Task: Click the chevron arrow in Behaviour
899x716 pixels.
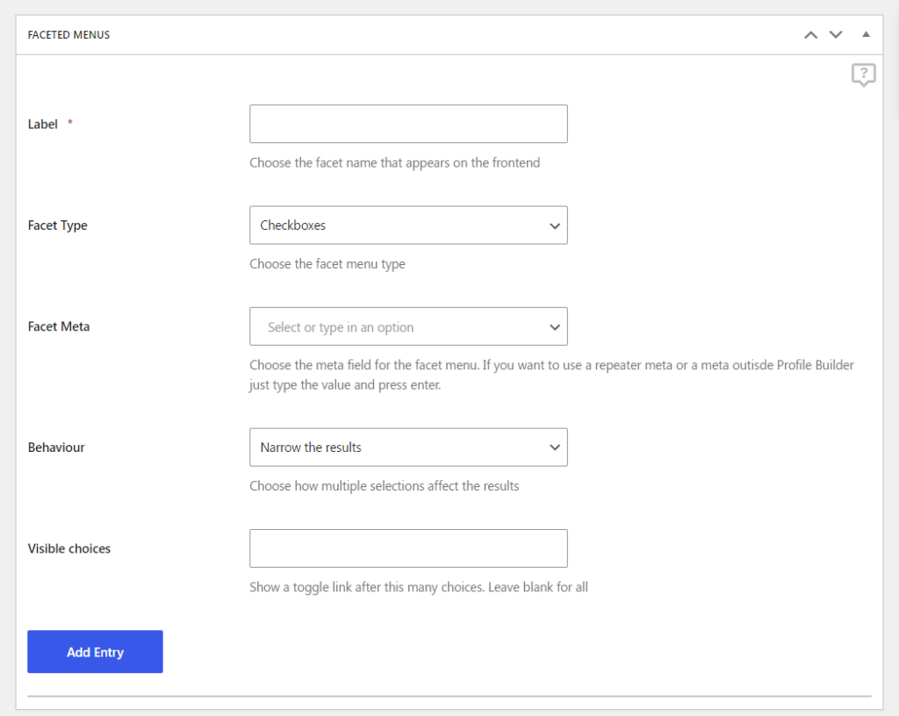Action: coord(555,447)
